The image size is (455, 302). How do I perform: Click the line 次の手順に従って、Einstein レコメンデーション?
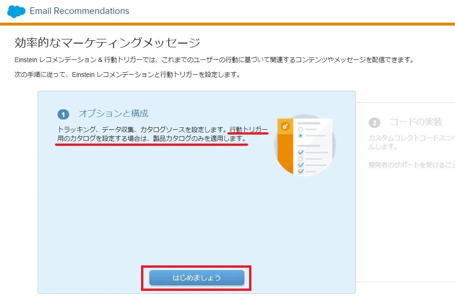[128, 75]
